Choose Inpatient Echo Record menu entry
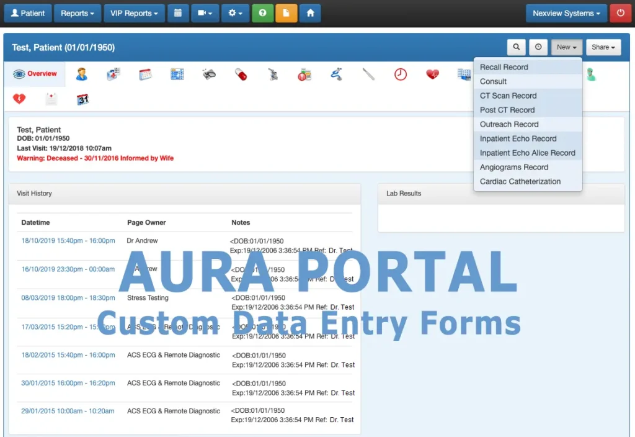 click(528, 138)
